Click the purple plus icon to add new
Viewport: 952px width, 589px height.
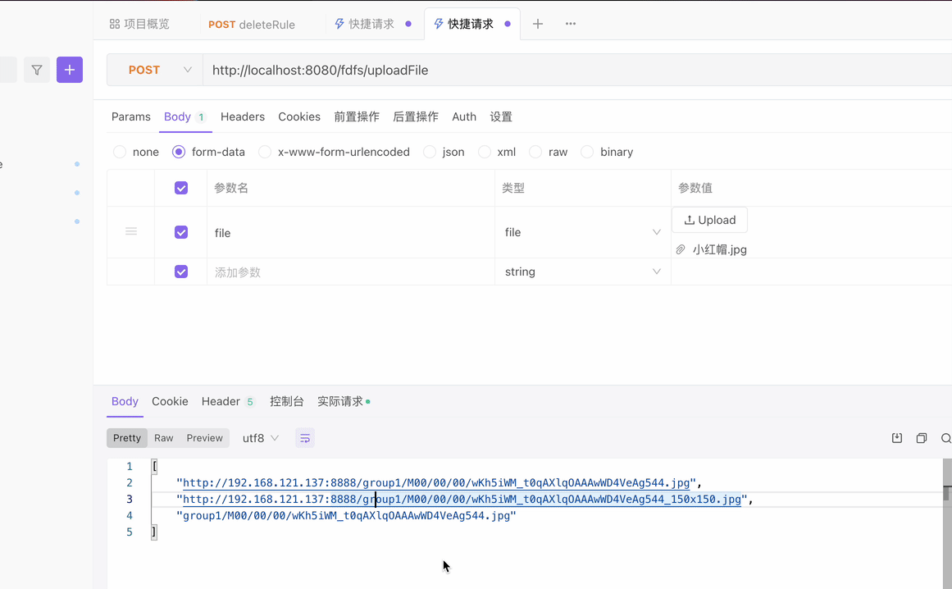coord(69,70)
